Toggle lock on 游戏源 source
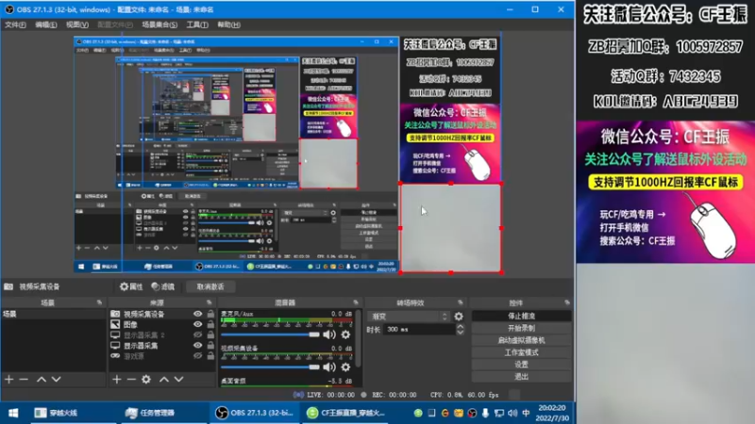 coord(210,356)
